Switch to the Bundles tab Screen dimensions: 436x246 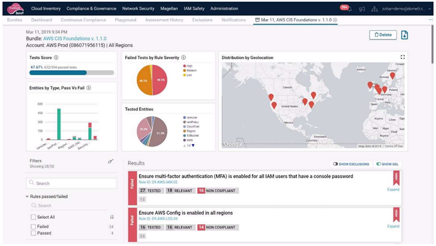[x=15, y=20]
